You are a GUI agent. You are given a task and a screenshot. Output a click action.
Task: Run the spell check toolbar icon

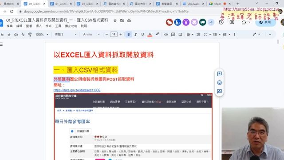pos(23,35)
